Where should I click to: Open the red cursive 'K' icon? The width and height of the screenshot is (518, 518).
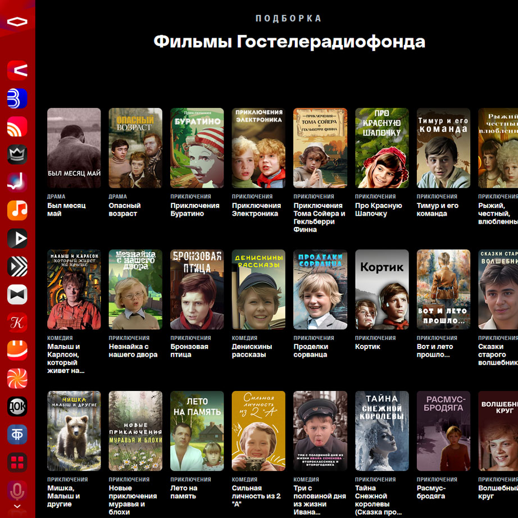coord(17,322)
